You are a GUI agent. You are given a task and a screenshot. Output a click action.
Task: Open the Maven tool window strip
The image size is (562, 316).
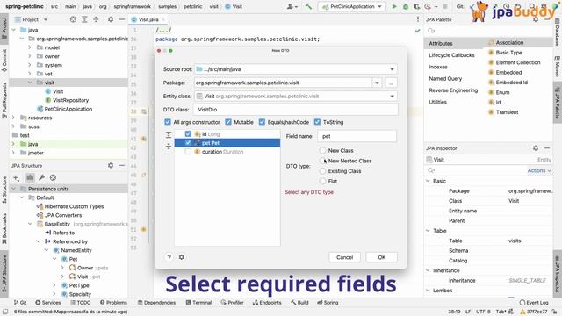(x=558, y=67)
